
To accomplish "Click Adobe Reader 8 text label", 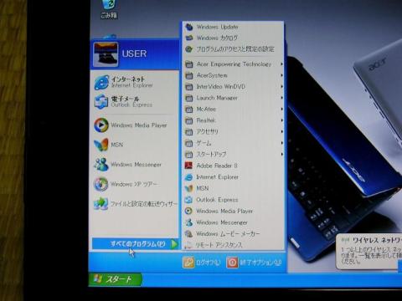I will pos(217,166).
